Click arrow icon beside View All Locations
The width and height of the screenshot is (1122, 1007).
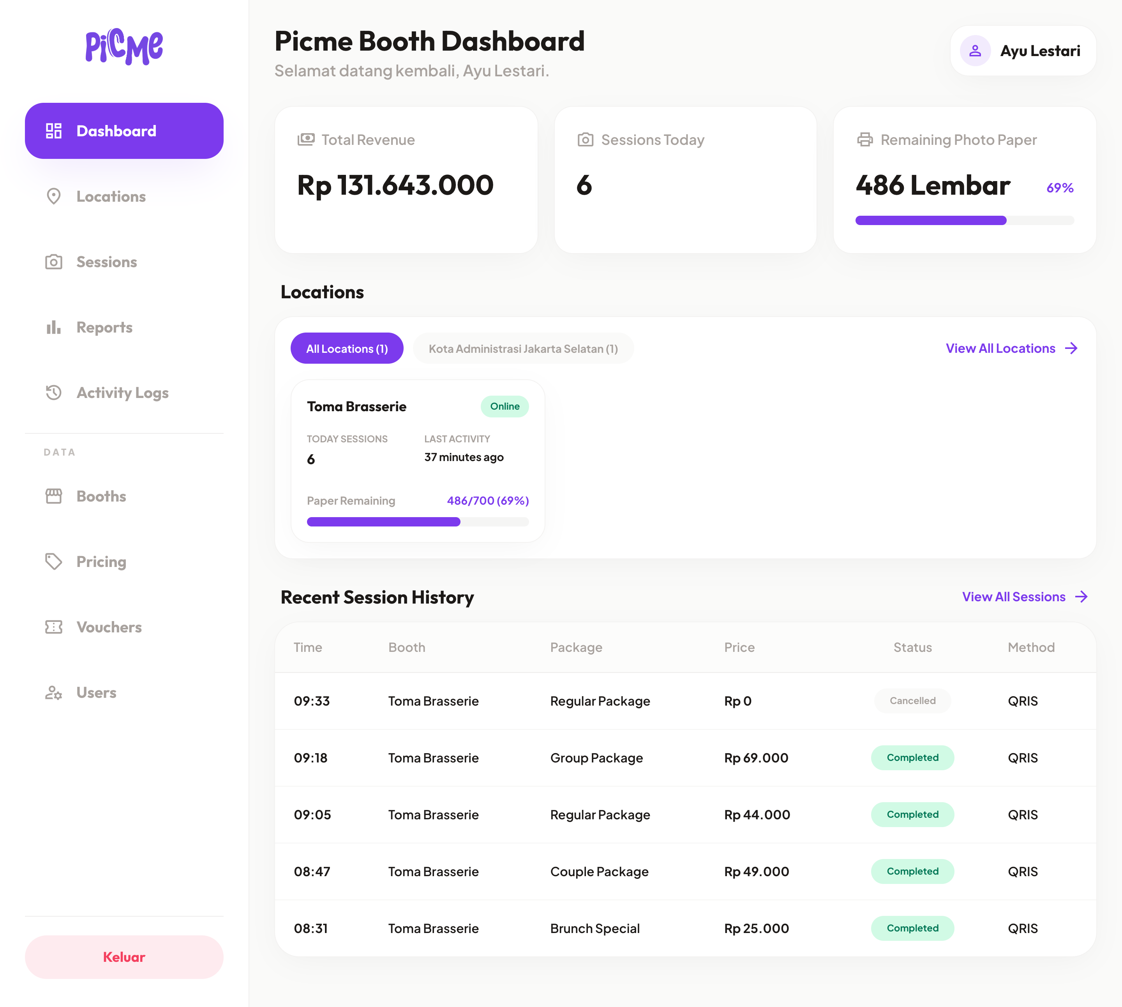1071,348
